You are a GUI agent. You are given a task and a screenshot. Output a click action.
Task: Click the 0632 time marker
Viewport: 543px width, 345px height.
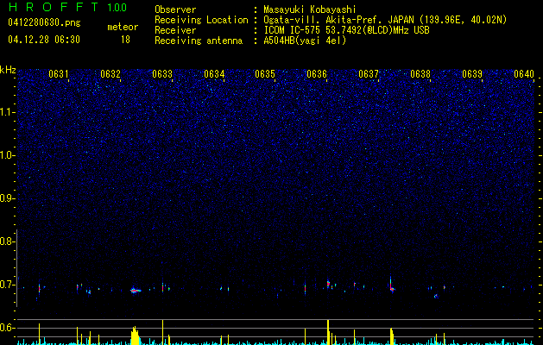(x=110, y=74)
